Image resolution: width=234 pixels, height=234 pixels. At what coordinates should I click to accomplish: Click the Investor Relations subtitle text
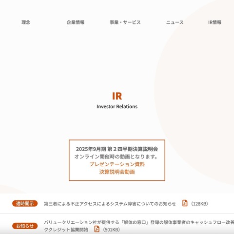117,107
